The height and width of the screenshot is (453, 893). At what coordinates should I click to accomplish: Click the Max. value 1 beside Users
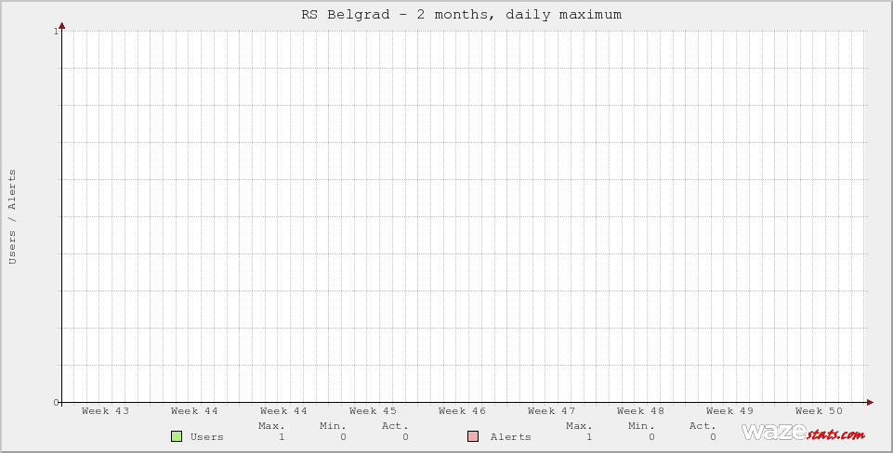(x=282, y=437)
